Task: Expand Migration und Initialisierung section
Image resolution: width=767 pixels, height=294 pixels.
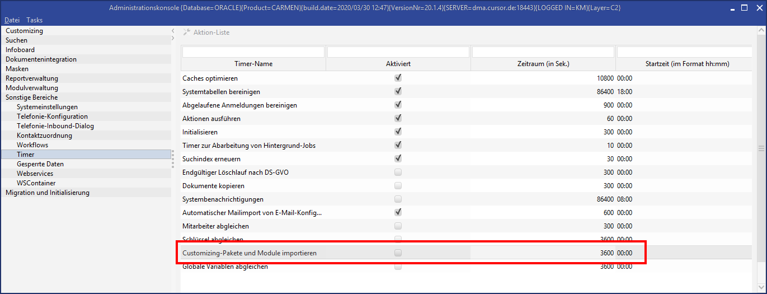Action: pos(47,193)
